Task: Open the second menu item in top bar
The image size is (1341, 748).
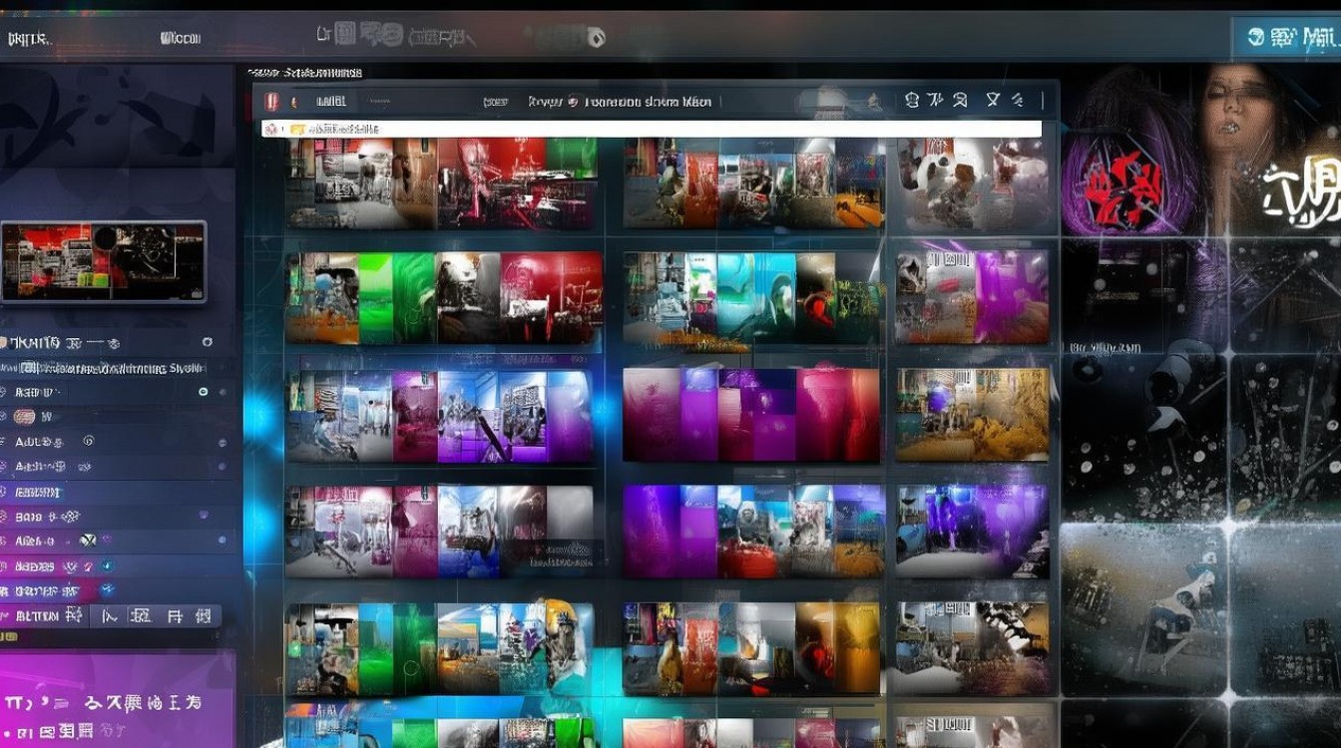Action: (181, 39)
